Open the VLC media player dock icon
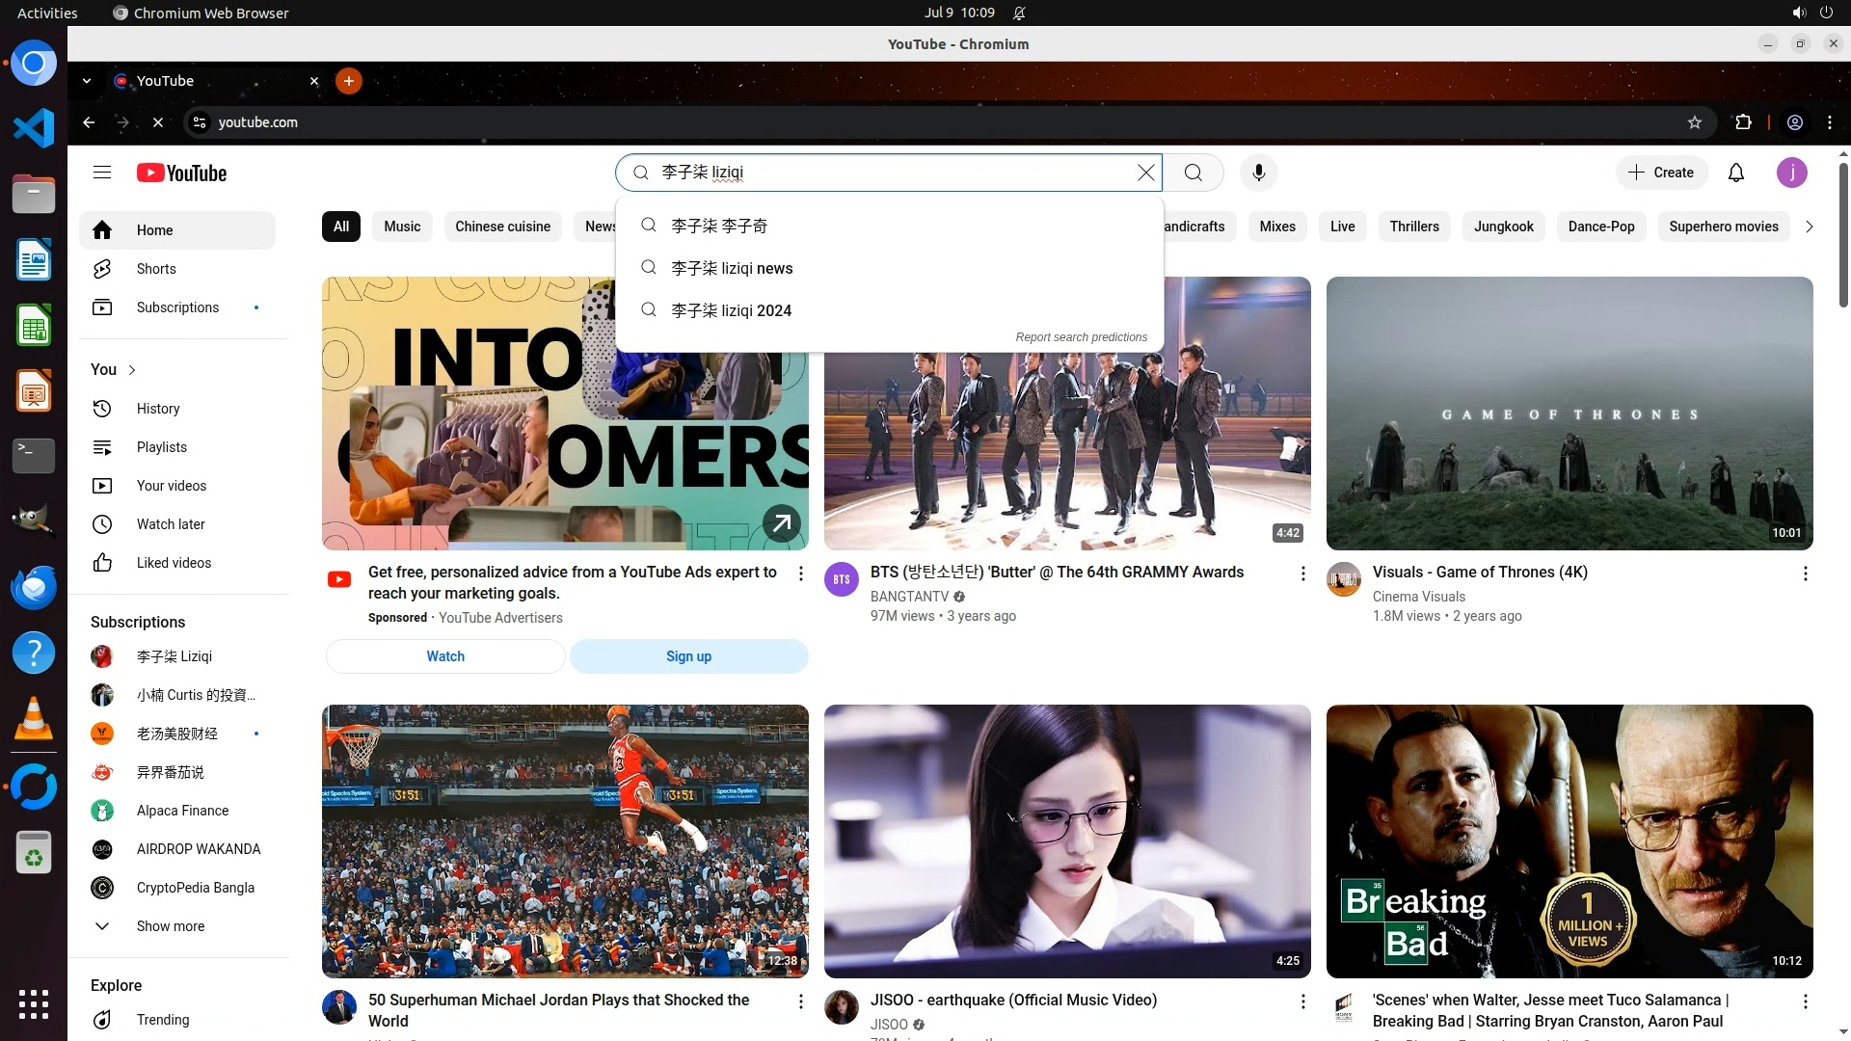 click(x=34, y=719)
